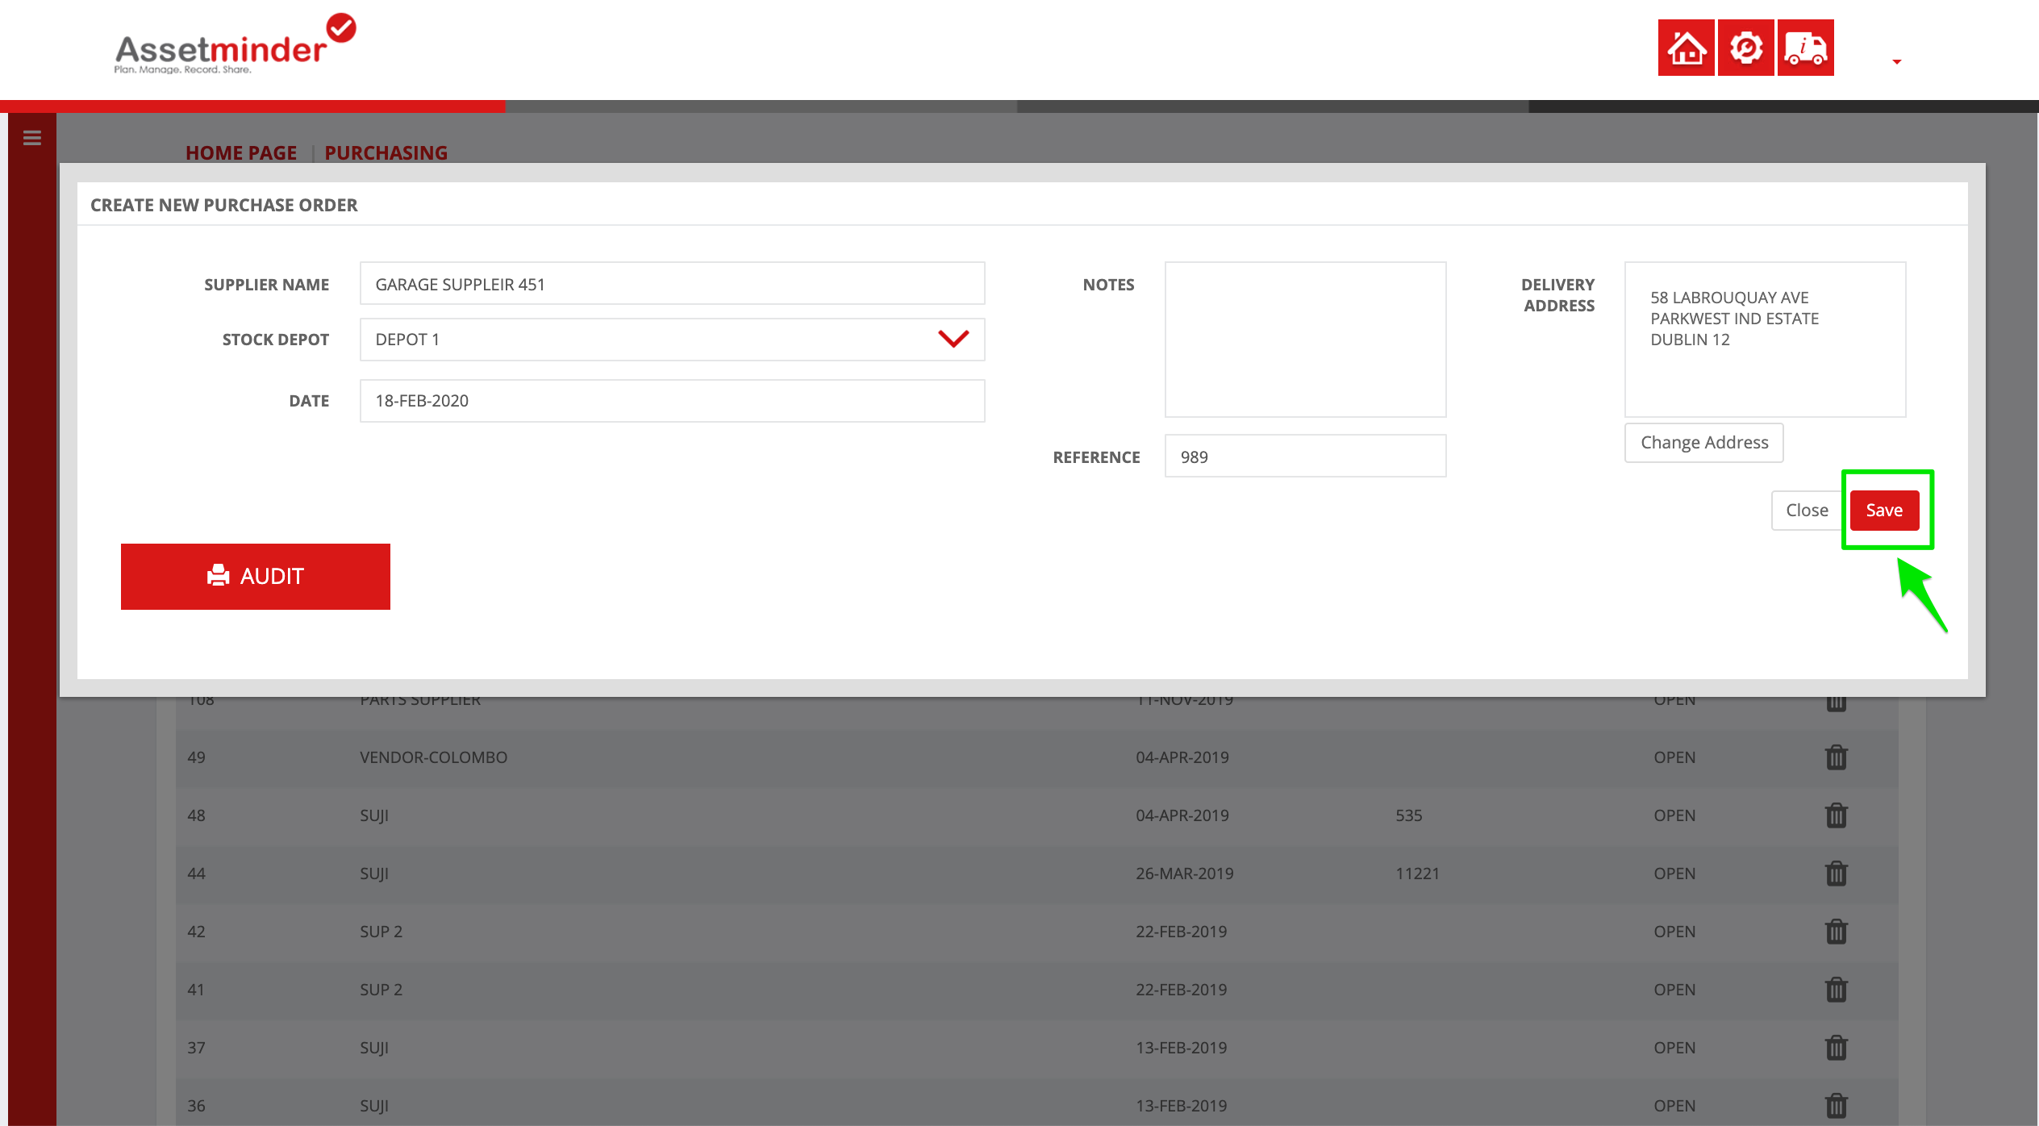Click the Assetminder logo

tap(235, 44)
